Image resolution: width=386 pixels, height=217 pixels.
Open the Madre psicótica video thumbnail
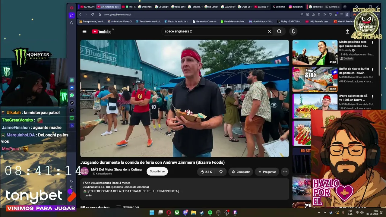coord(315,52)
